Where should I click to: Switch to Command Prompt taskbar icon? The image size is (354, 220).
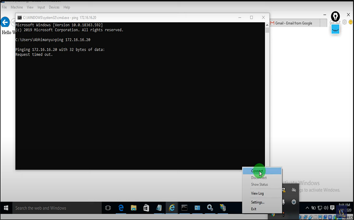[184, 208]
